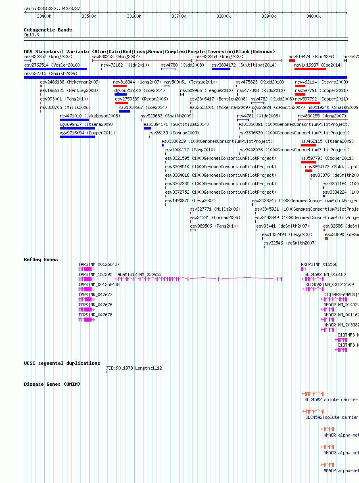Open gene transcript ADAMTS12|NM_030955

[x=139, y=274]
